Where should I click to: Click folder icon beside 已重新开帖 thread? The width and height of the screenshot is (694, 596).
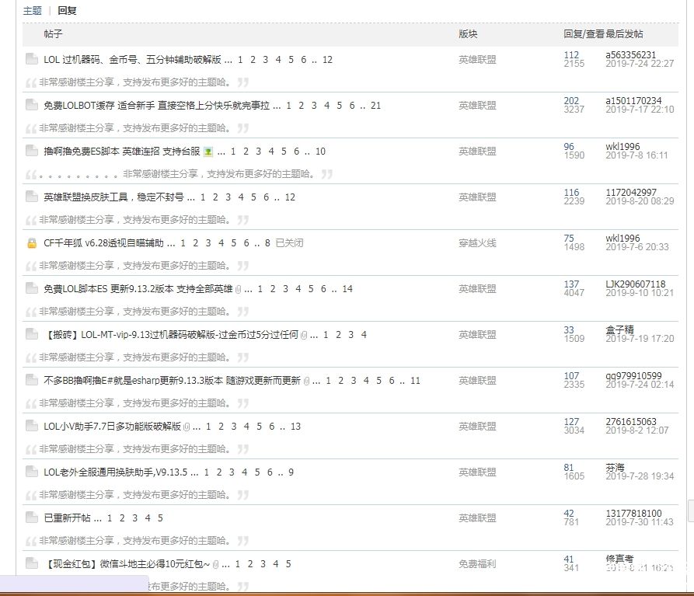[31, 518]
